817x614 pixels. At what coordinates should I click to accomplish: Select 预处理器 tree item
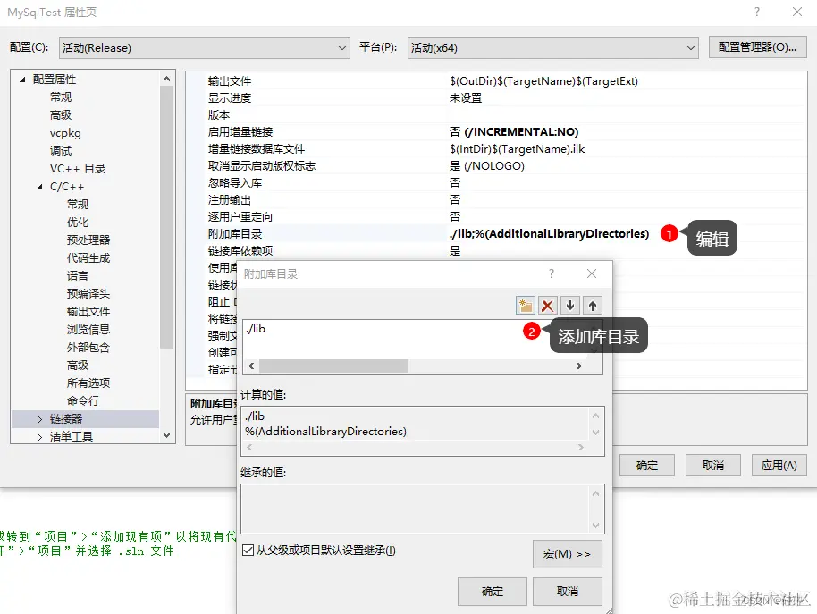(88, 240)
